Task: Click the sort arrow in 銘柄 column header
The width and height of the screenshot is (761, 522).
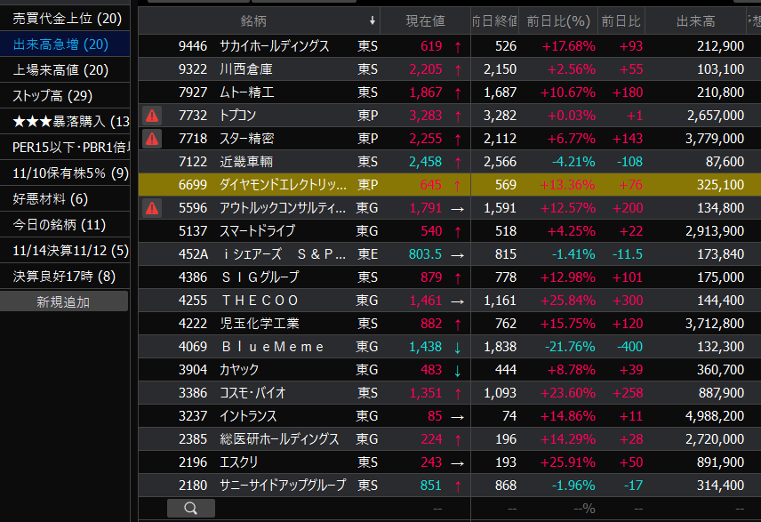Action: click(372, 20)
